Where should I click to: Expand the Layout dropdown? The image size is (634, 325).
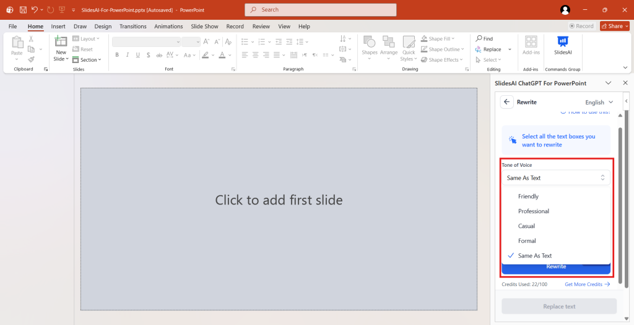[x=85, y=39]
